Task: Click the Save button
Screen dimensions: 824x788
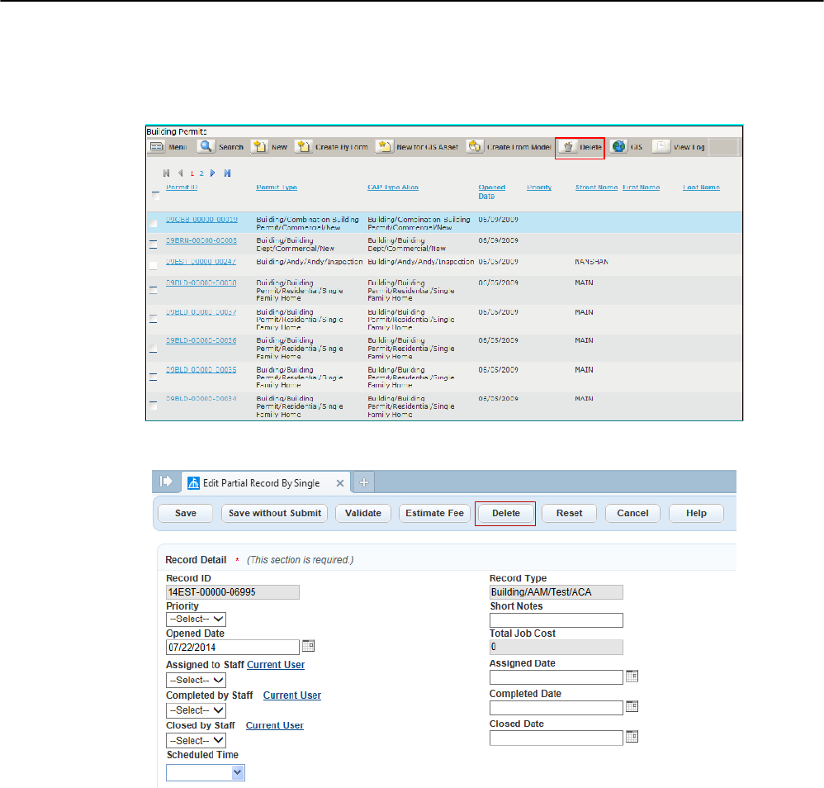Action: coord(186,513)
